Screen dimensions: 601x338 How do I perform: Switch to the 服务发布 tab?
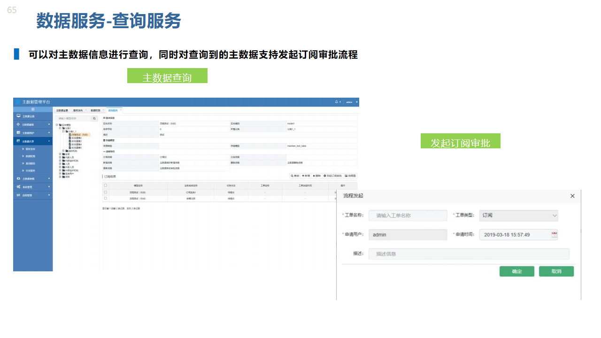click(78, 110)
